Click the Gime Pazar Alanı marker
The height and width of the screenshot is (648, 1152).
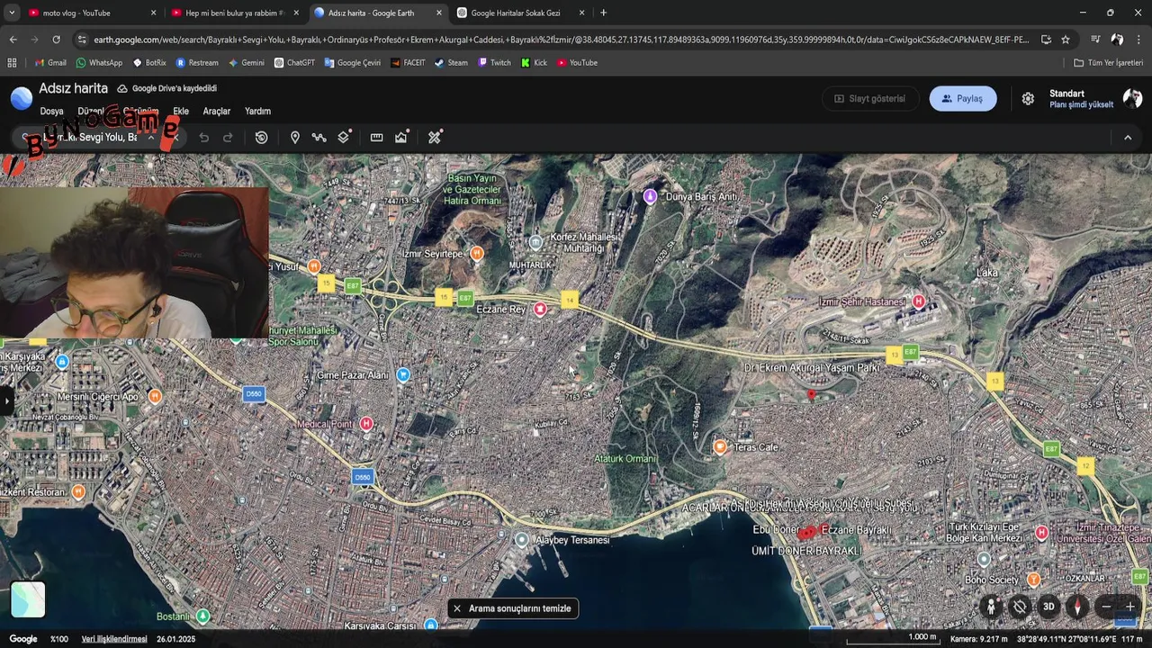(403, 374)
